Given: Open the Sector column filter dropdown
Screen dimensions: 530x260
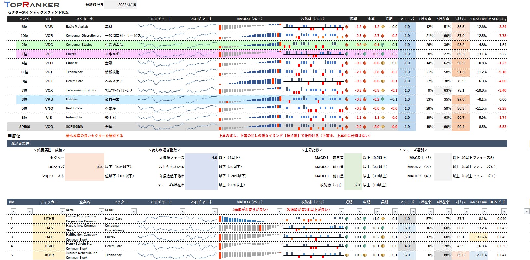Looking at the screenshot, I should (x=134, y=211).
